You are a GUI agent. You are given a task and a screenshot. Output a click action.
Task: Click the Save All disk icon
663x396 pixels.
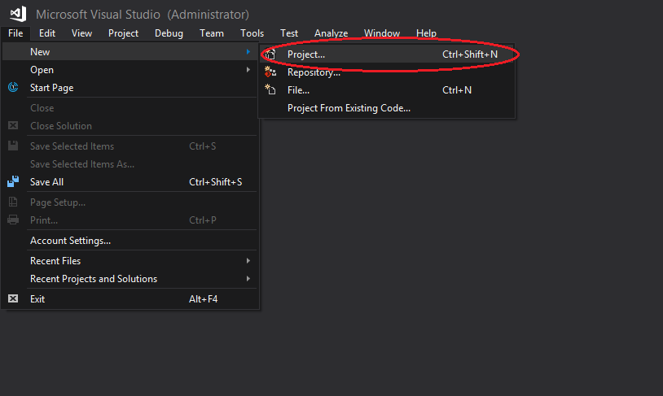click(13, 181)
